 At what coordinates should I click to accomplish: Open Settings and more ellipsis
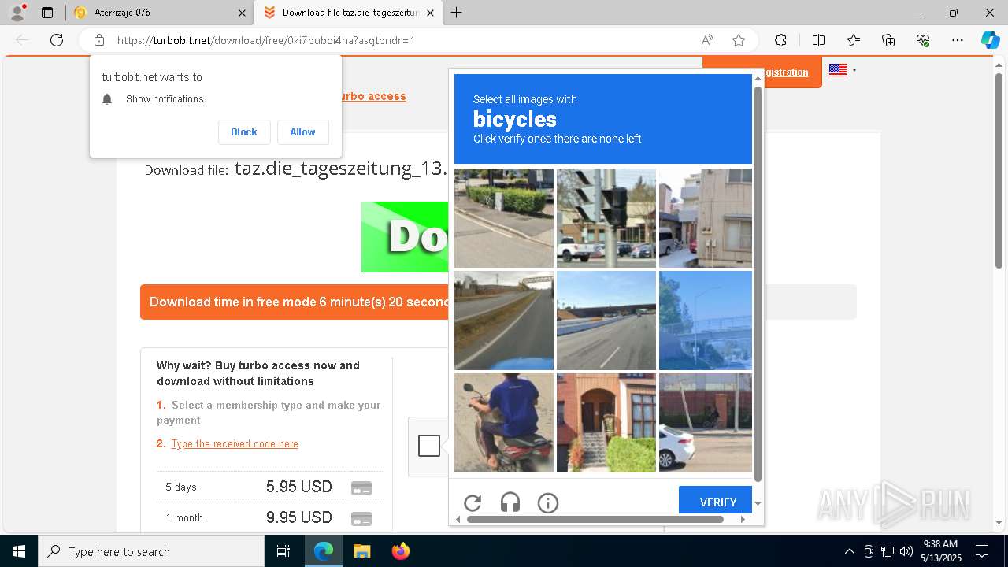pos(958,40)
